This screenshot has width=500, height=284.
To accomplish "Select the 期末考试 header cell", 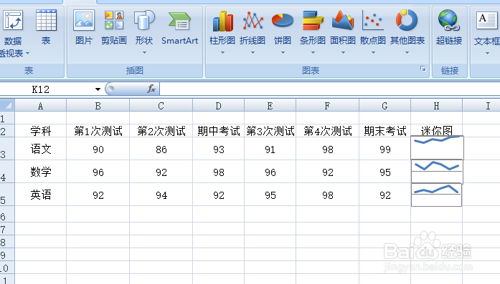I will coord(385,131).
